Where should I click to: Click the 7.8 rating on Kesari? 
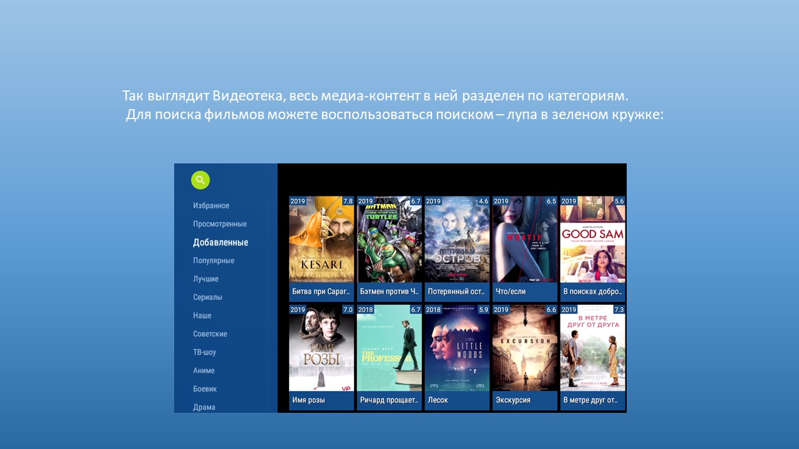(348, 201)
